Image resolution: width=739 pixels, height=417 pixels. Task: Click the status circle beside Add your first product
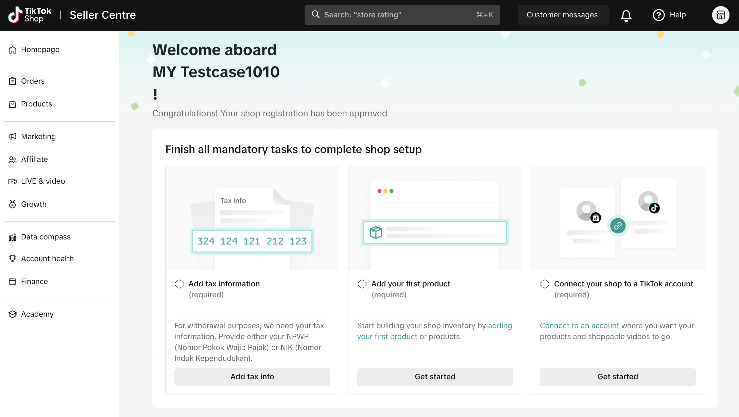[362, 284]
